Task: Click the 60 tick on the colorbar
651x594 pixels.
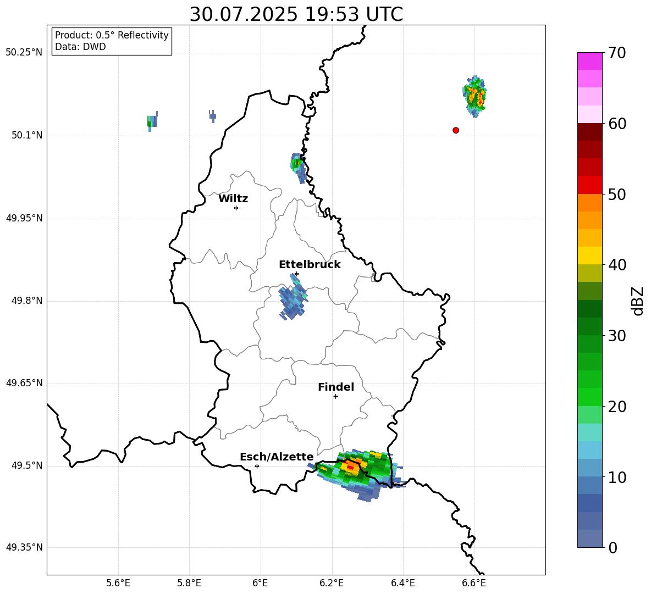Action: (616, 124)
